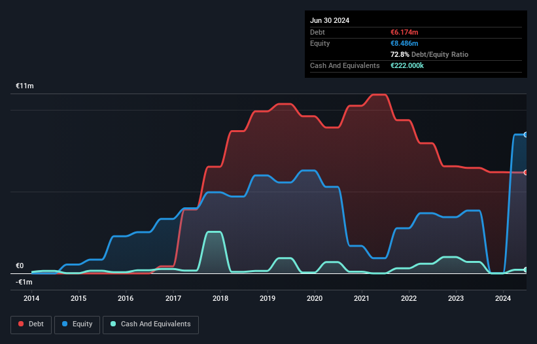The image size is (537, 344).
Task: Click the 72.8% Debt/Equity Ratio text
Action: [430, 54]
